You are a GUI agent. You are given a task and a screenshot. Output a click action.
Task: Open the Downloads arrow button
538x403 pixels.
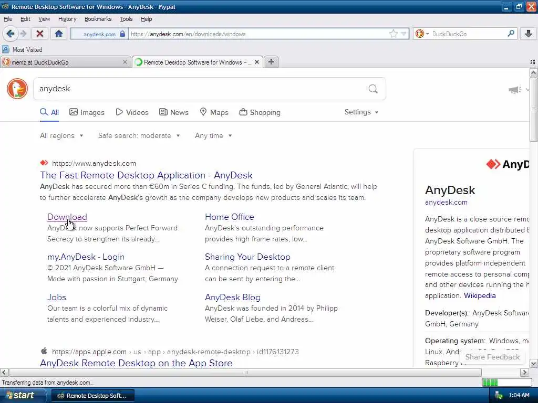(529, 34)
